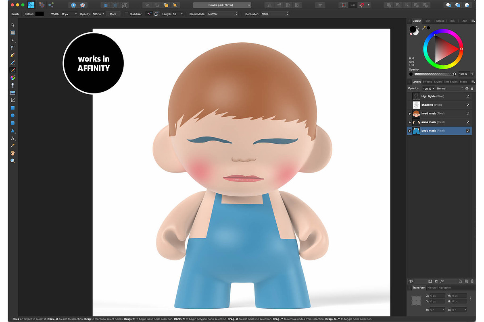Image resolution: width=484 pixels, height=322 pixels.
Task: Select the Pencil tool
Action: [13, 63]
